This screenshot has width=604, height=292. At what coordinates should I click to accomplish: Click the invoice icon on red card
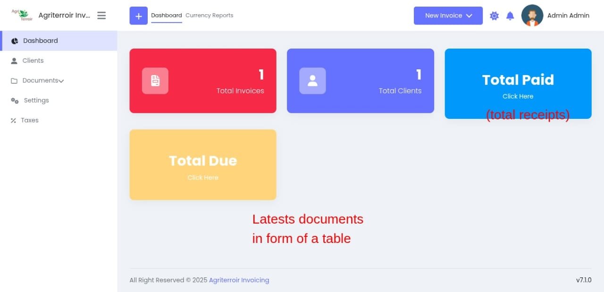point(155,81)
